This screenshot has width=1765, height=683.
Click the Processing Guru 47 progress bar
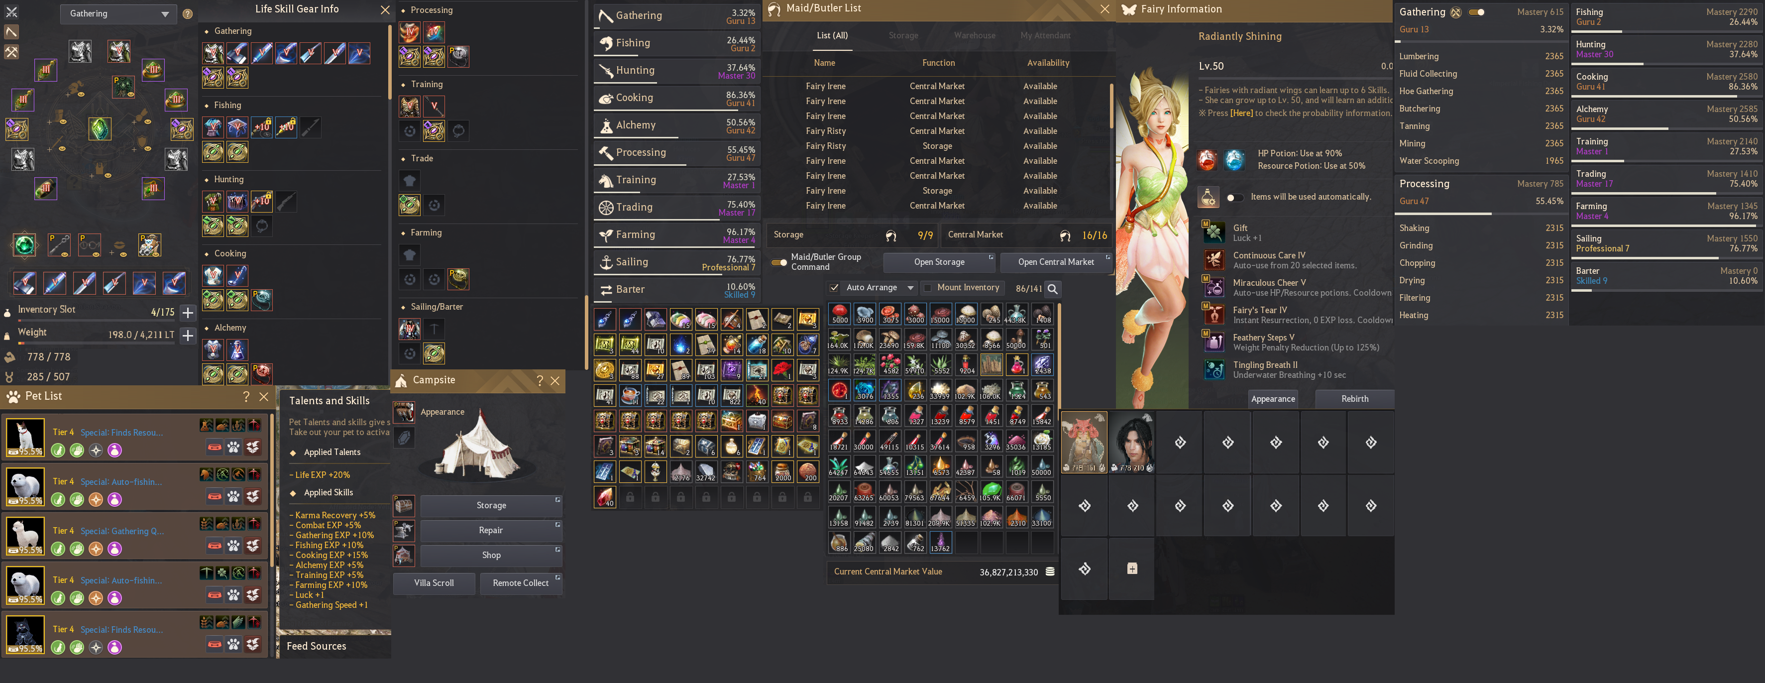(x=1481, y=214)
